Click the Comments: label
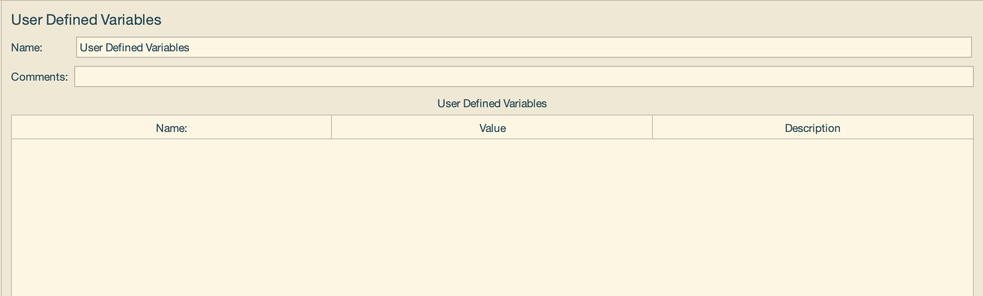 (x=39, y=77)
